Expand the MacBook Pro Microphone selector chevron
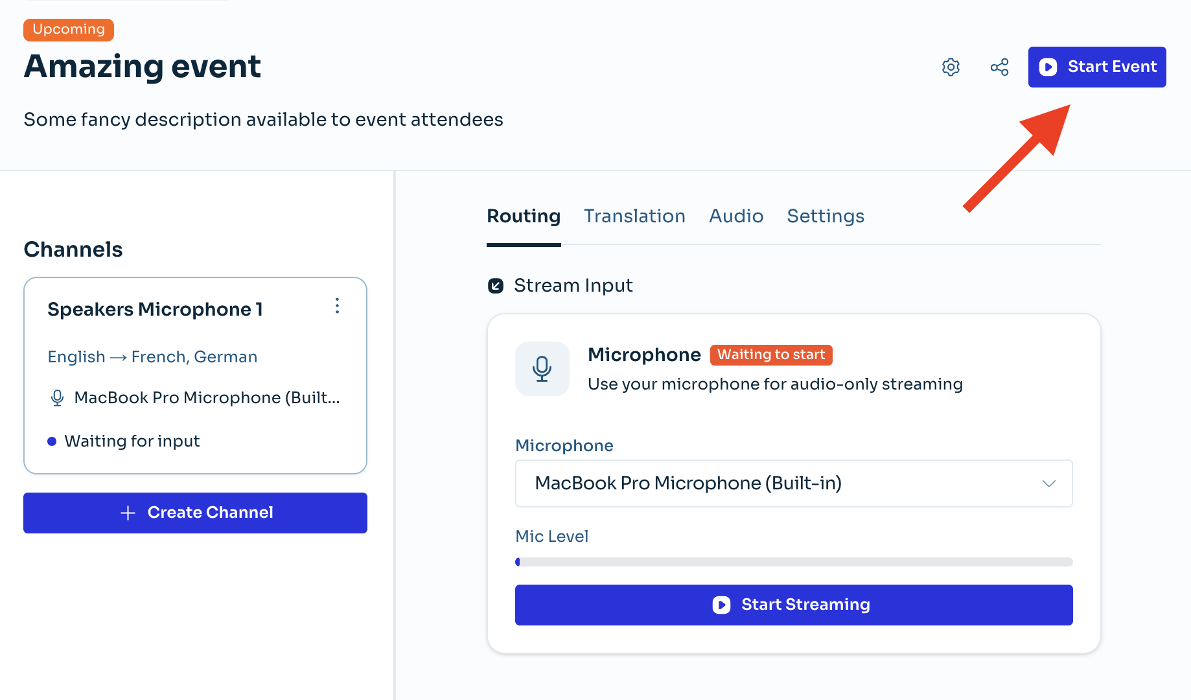1191x700 pixels. [x=1048, y=484]
